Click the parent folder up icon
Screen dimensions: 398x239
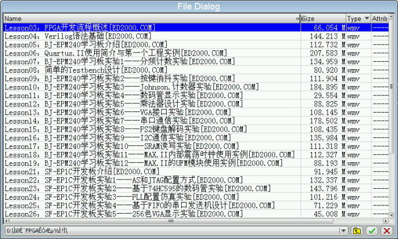pos(357,230)
